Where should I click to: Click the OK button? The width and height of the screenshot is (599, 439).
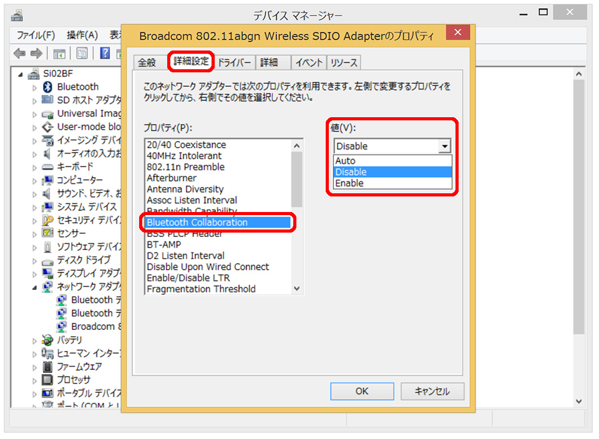[x=362, y=391]
